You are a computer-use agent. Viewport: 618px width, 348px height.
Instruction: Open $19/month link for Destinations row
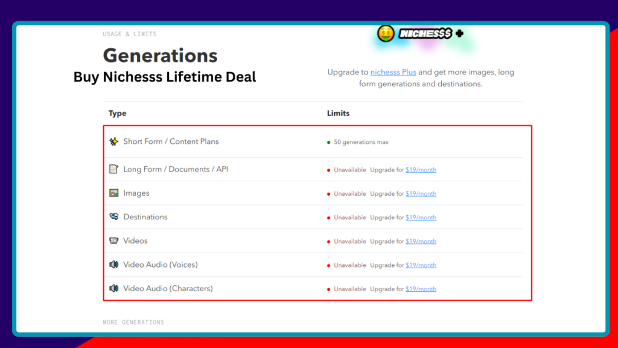pyautogui.click(x=421, y=217)
